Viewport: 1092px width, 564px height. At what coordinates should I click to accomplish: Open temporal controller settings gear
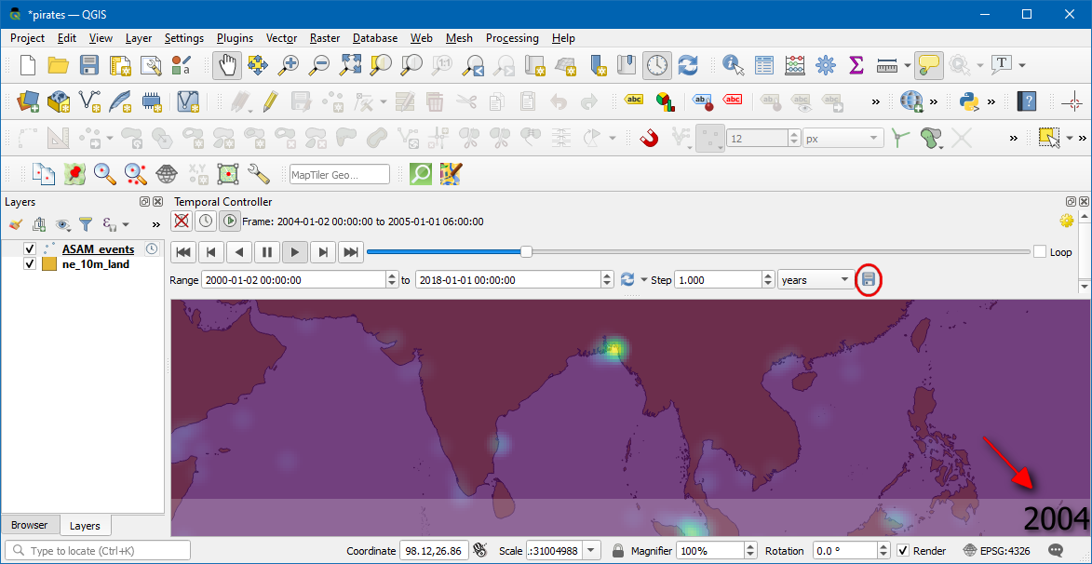(x=1067, y=221)
